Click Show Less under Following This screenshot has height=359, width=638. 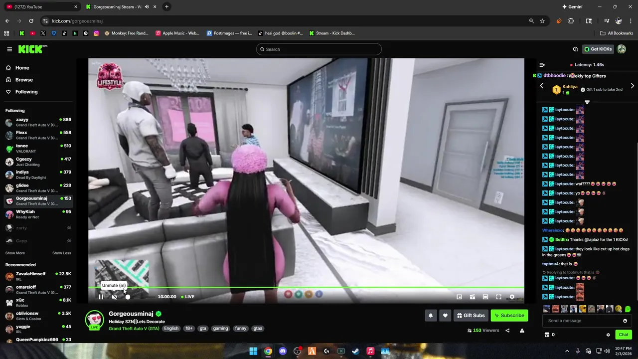click(62, 253)
